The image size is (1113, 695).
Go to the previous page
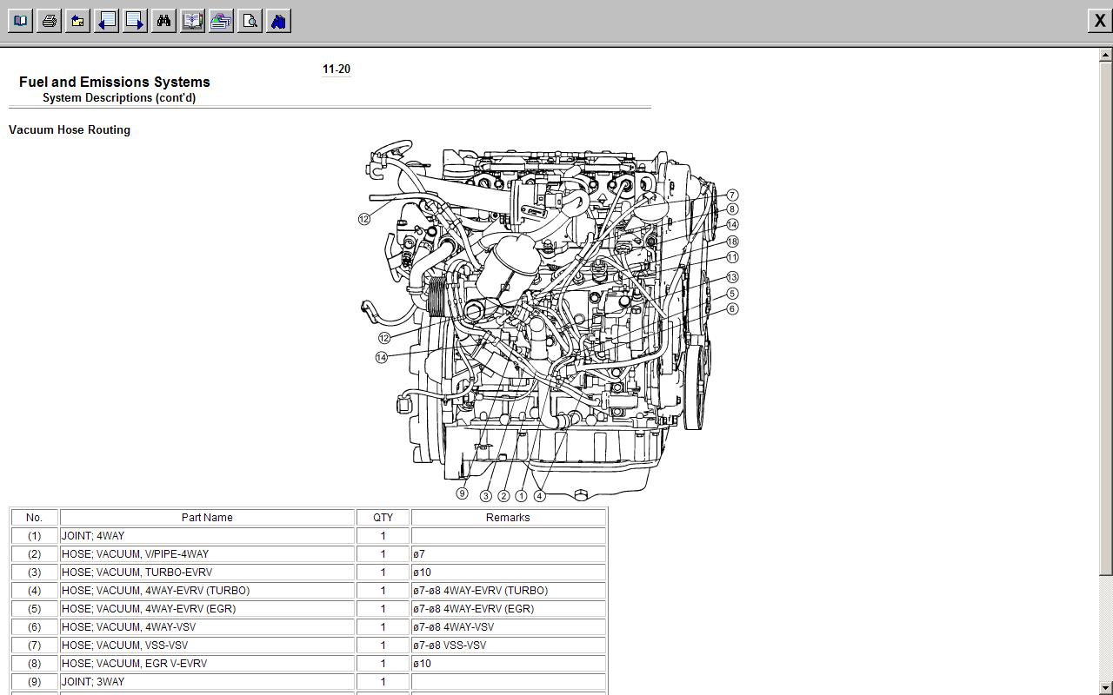(x=107, y=21)
